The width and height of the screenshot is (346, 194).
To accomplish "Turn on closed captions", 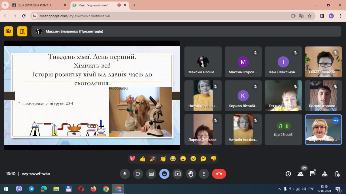I will pos(151,174).
